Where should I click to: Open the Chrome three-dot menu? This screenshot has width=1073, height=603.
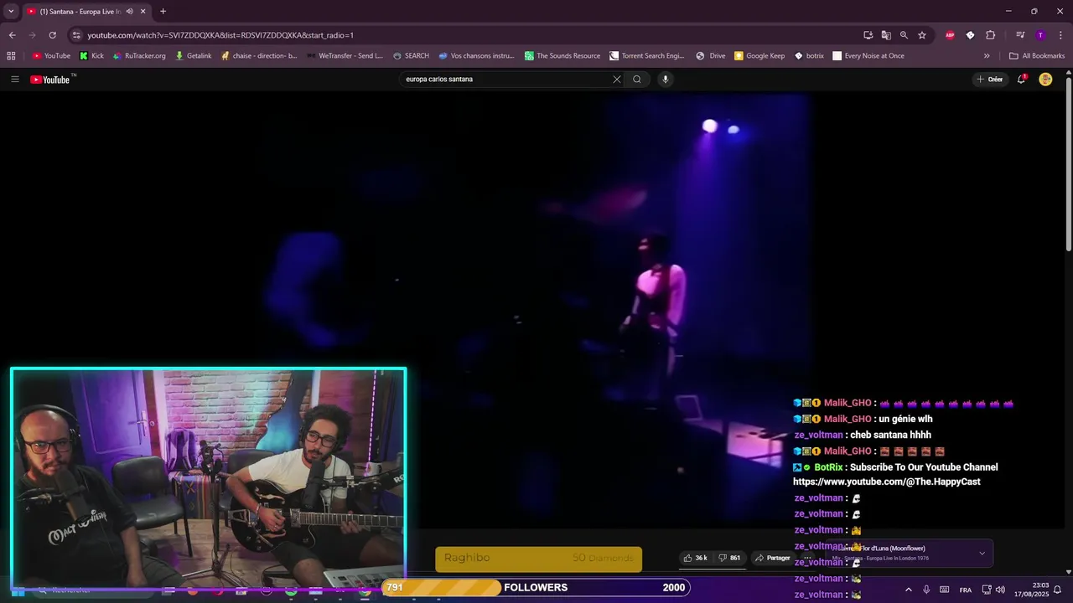tap(1060, 35)
